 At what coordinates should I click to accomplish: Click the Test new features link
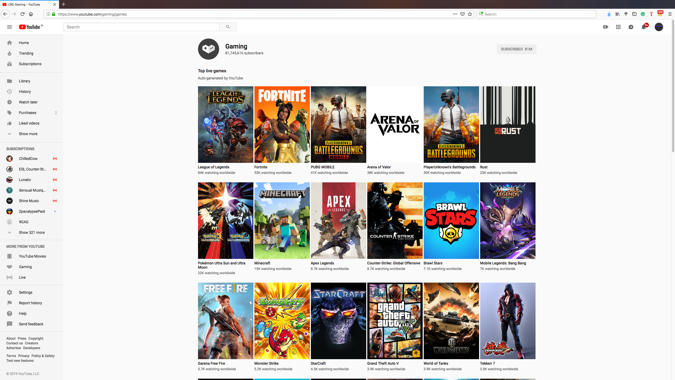point(20,361)
